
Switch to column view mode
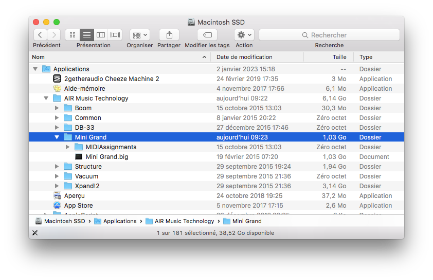[101, 35]
